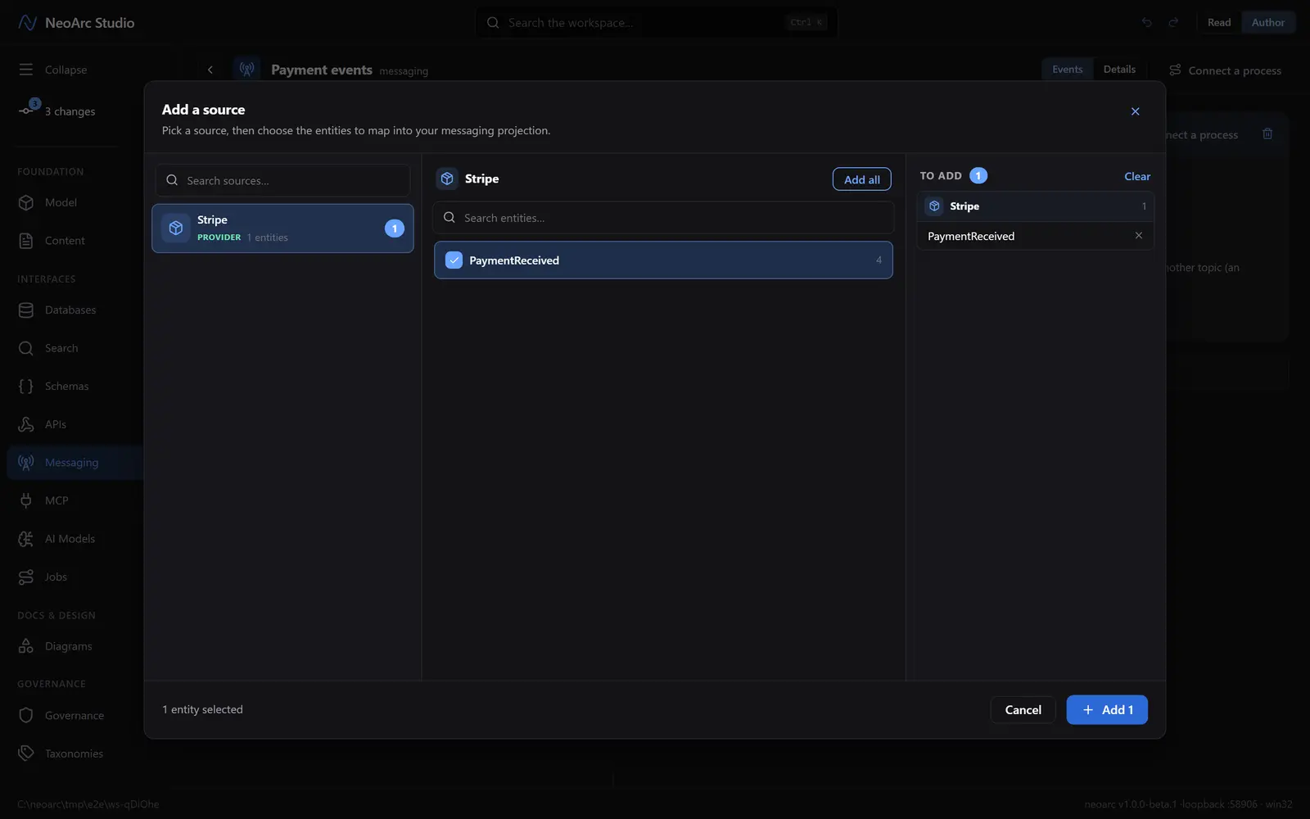Click the redo arrow in top bar
The width and height of the screenshot is (1310, 819).
[x=1173, y=23]
